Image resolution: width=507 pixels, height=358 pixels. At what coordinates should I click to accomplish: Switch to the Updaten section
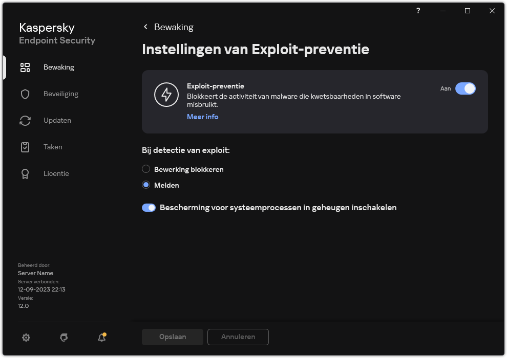click(57, 120)
